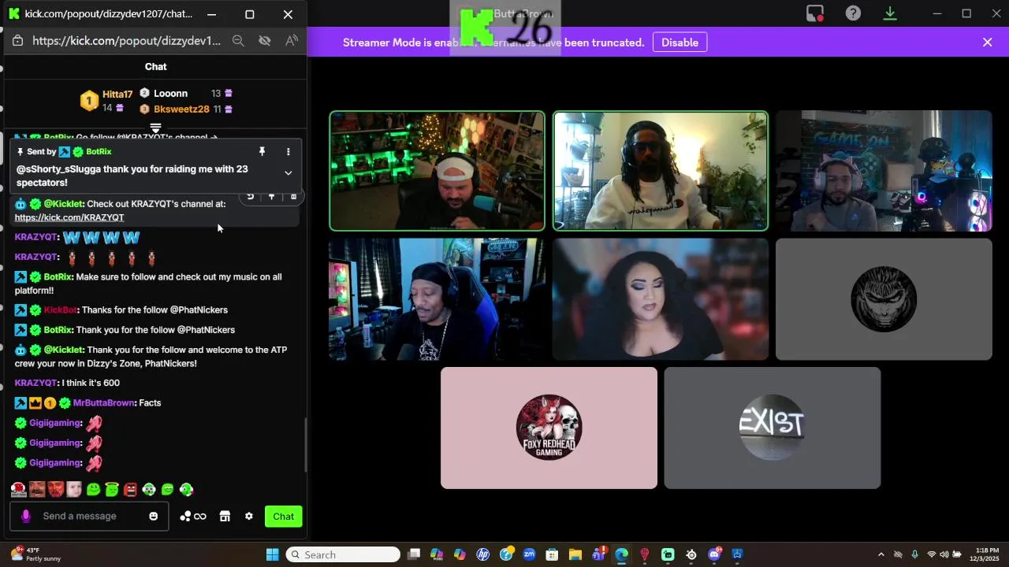
Task: Click MrButtaBrown username in chat
Action: (x=103, y=403)
